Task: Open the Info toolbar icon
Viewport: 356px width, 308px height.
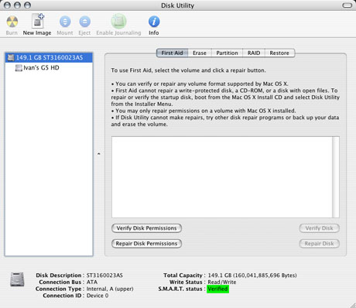Action: (x=154, y=22)
